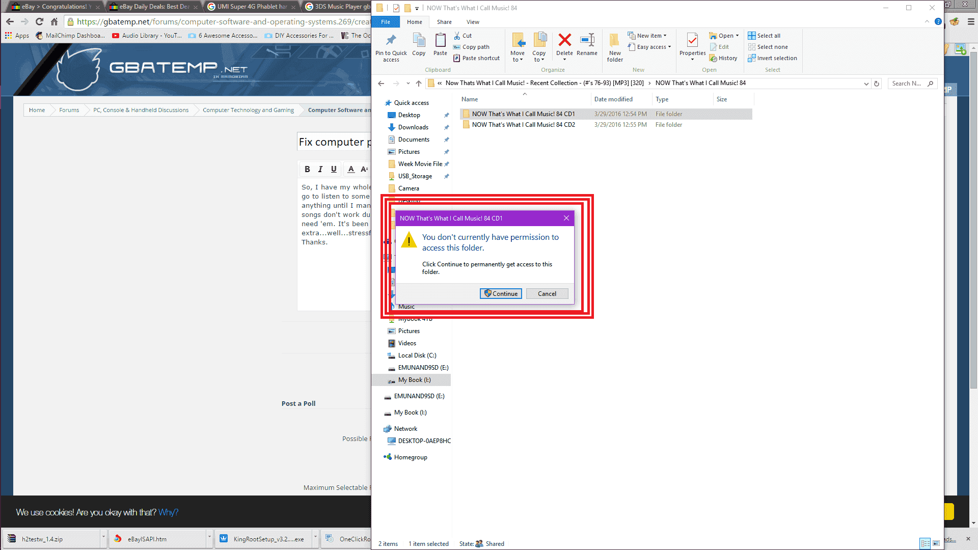
Task: Click Cancel in permission dialog
Action: coord(547,294)
